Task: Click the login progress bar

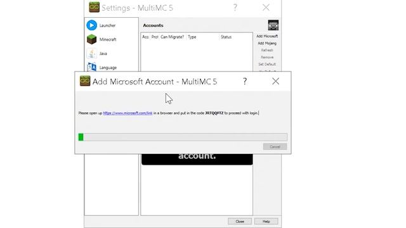Action: [x=183, y=137]
